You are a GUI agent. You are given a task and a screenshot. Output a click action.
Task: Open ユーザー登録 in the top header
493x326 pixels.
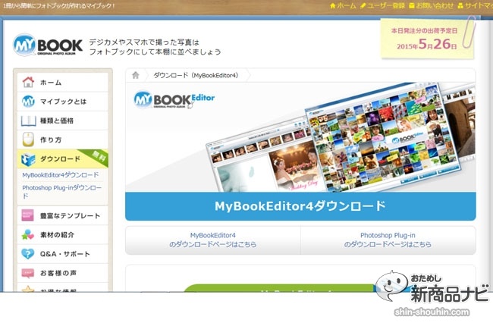coord(382,5)
